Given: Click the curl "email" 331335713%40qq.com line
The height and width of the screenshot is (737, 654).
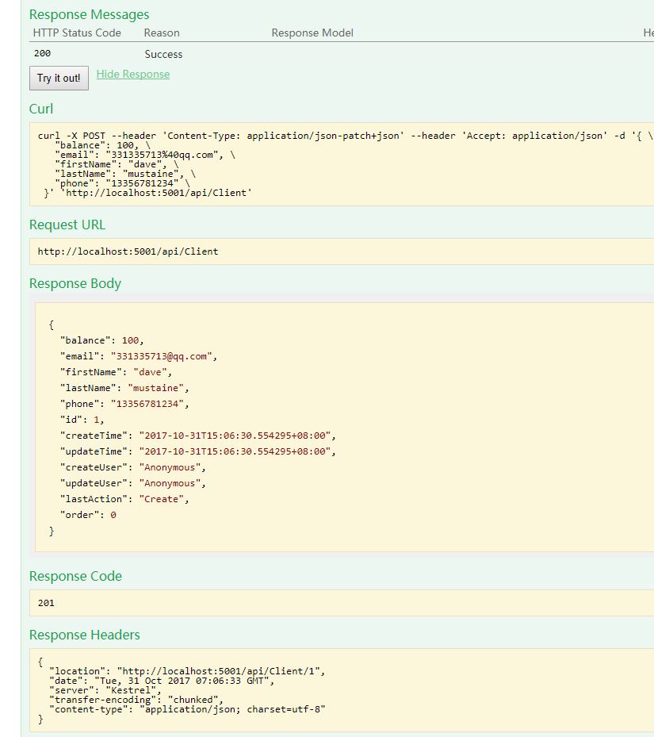Looking at the screenshot, I should 145,155.
